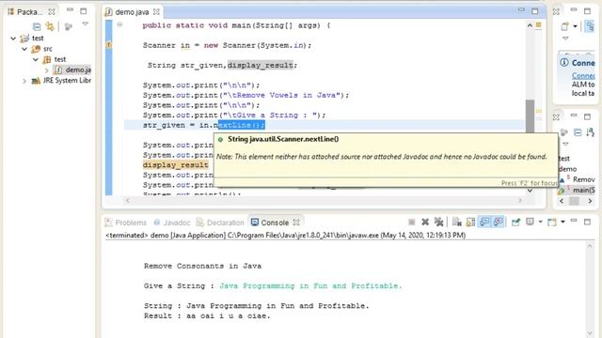Select the Console tab

click(270, 223)
